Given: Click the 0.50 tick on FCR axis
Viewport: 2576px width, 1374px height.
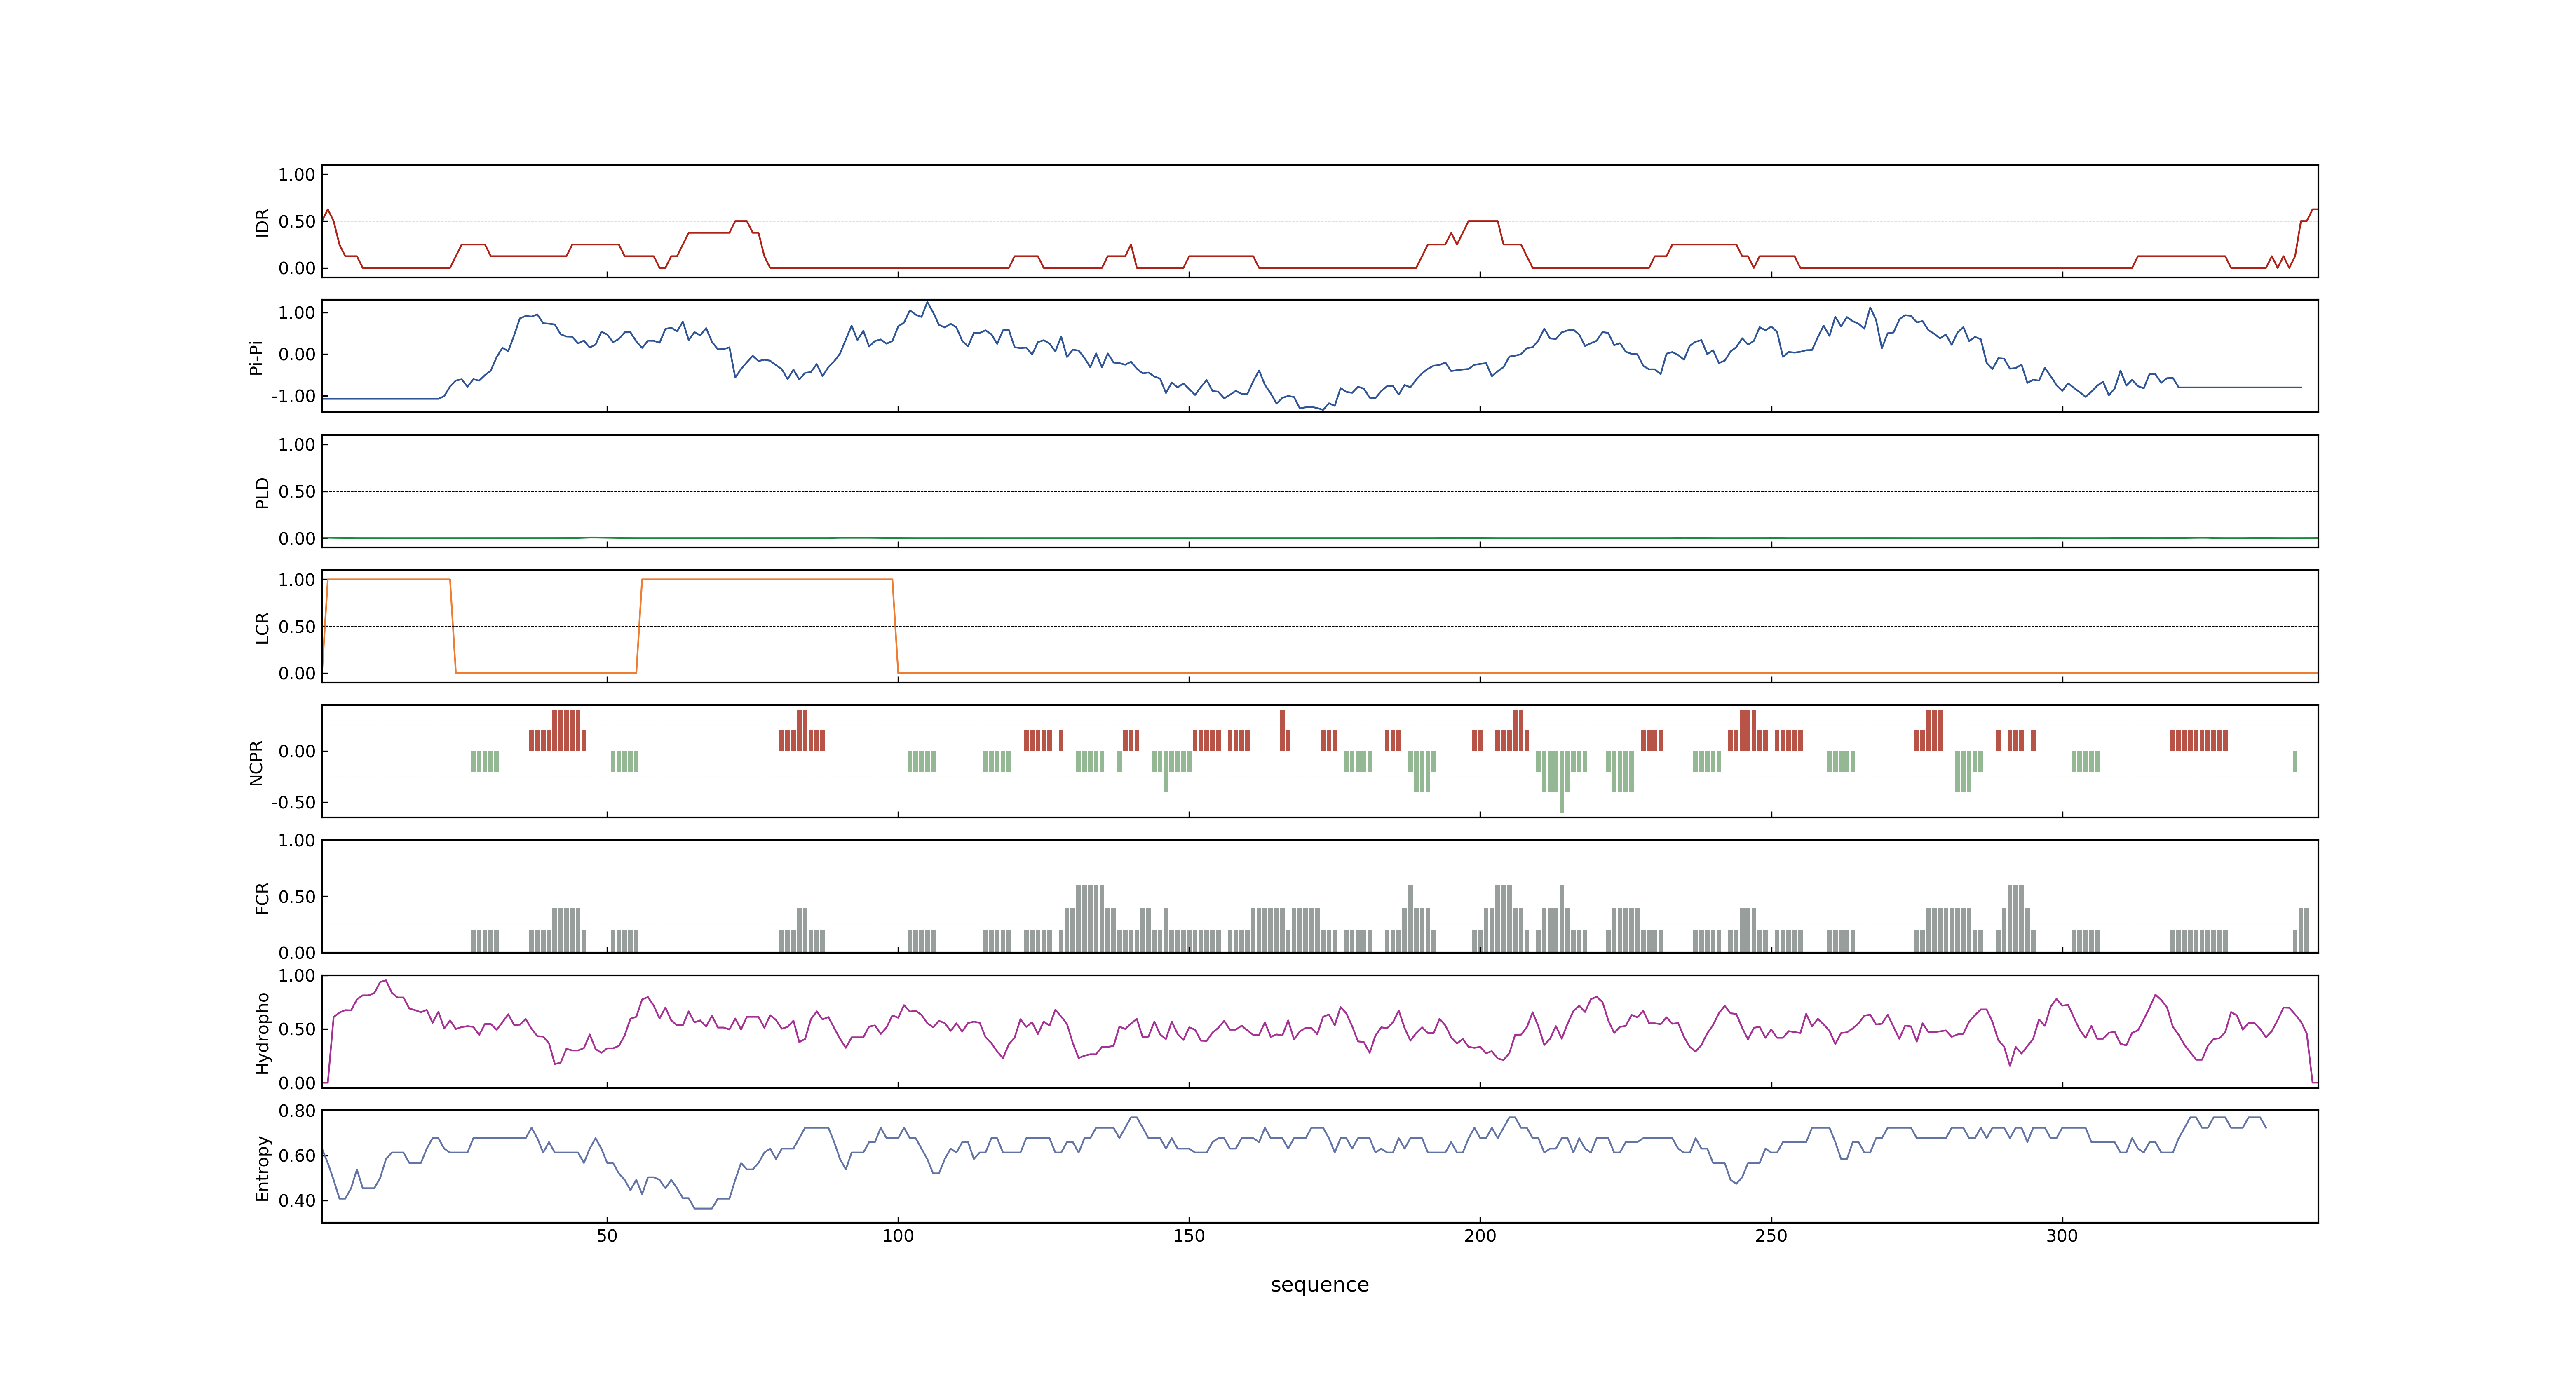Looking at the screenshot, I should [x=297, y=897].
